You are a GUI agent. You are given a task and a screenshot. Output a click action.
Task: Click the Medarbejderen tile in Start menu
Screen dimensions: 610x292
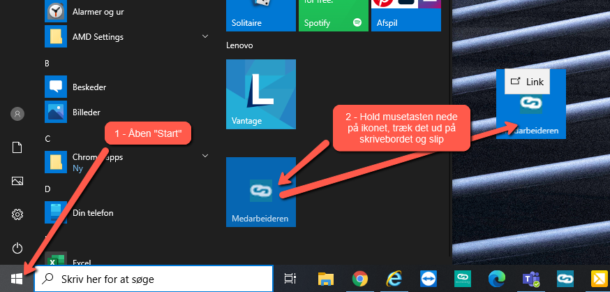point(261,192)
